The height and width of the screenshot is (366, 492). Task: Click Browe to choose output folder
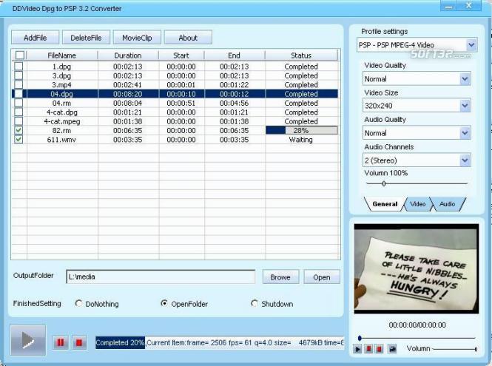280,277
